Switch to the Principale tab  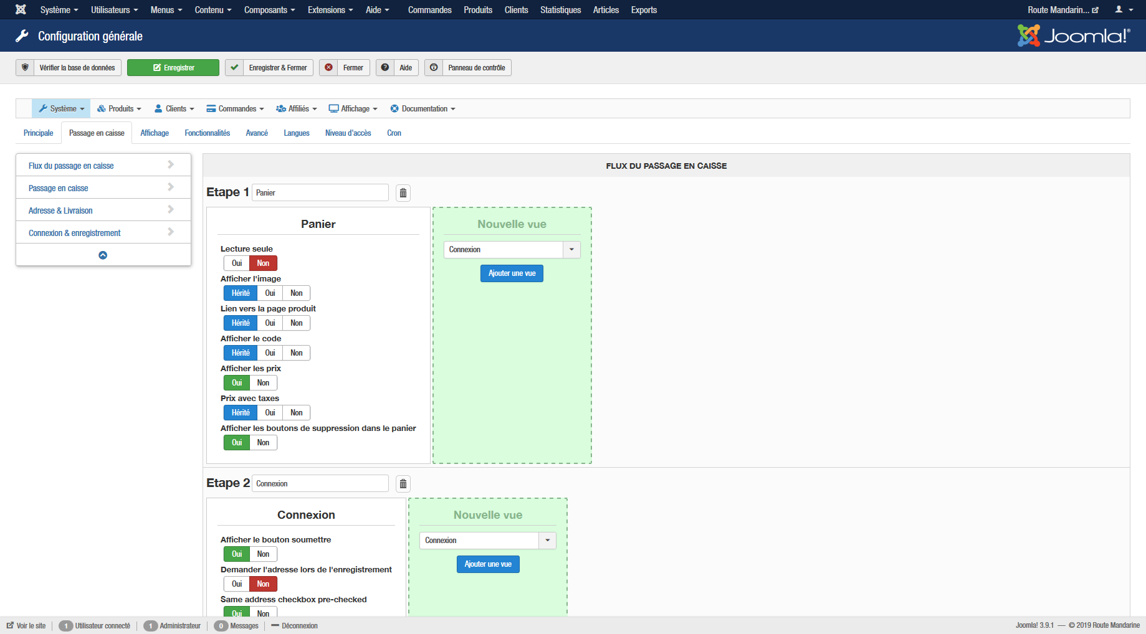[x=39, y=133]
